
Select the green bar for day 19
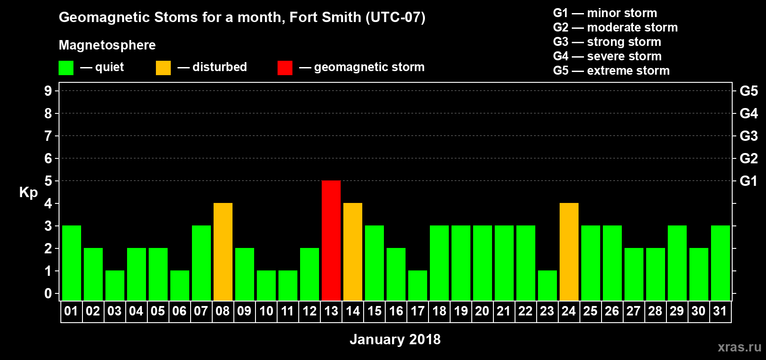(461, 263)
